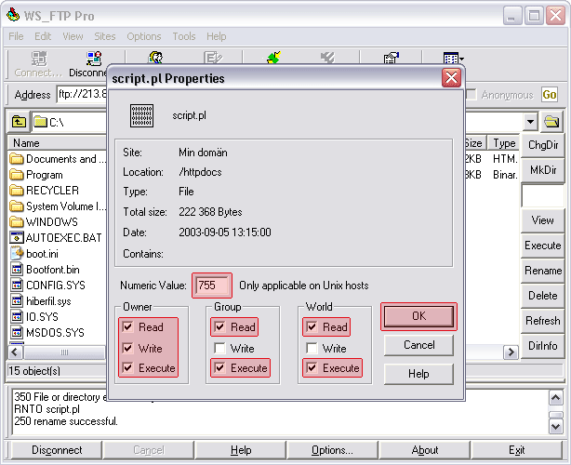Screen dimensions: 571x465
Task: Open the Tools menu
Action: pos(183,36)
